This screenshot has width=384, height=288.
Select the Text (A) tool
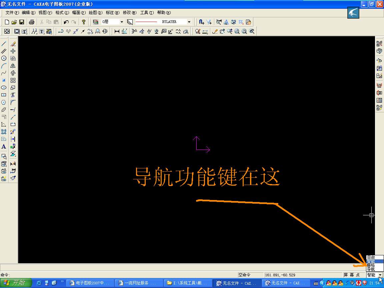click(x=4, y=146)
